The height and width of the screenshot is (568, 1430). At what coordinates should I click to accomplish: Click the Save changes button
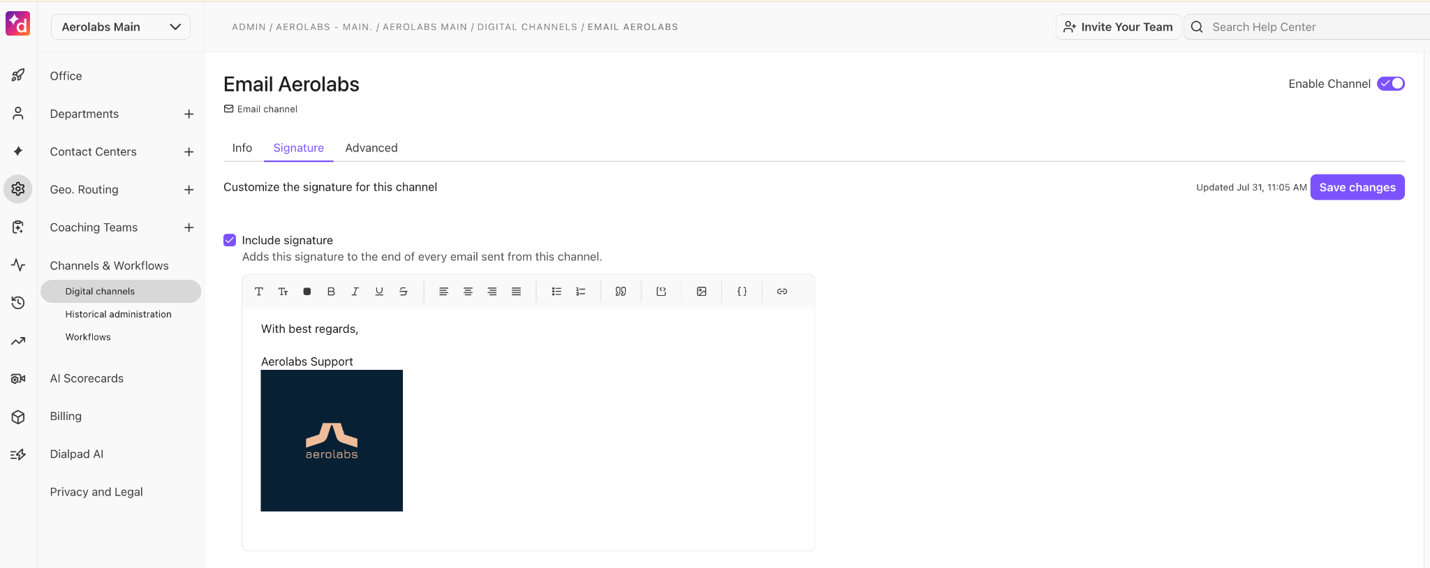click(1357, 187)
